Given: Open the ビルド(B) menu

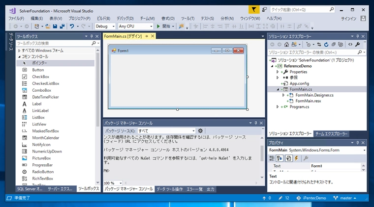Looking at the screenshot, I should [103, 18].
